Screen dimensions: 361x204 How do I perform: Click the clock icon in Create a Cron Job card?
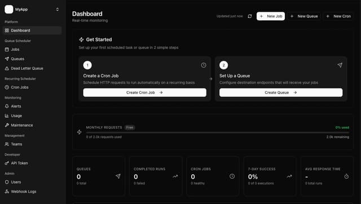pos(204,65)
